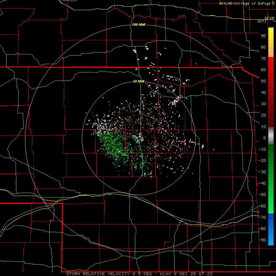Screen dimensions: 276x276
Task: Click the 0 knots scale label
Action: coord(265,138)
